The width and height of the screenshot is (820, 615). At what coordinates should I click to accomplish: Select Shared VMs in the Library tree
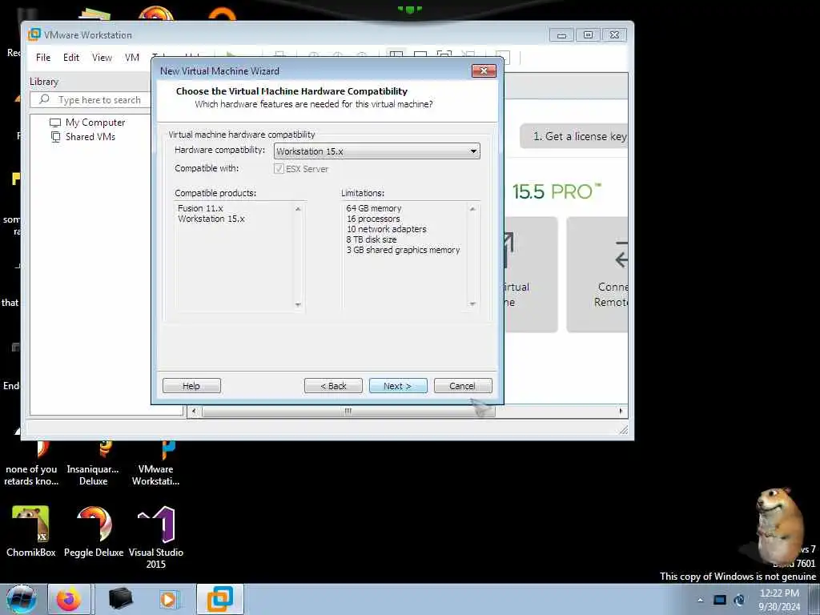[83, 137]
